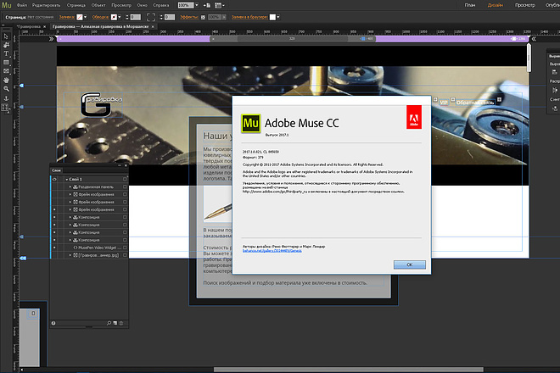Click the effects checker icon
Viewport: 560px width, 373px height.
point(204,17)
